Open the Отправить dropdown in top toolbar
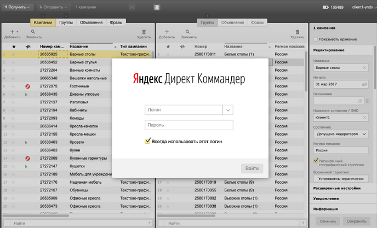The height and width of the screenshot is (228, 377). [x=53, y=7]
